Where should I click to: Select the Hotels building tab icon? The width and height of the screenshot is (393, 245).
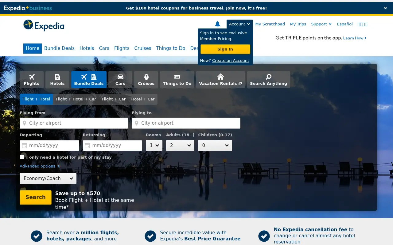(x=57, y=77)
